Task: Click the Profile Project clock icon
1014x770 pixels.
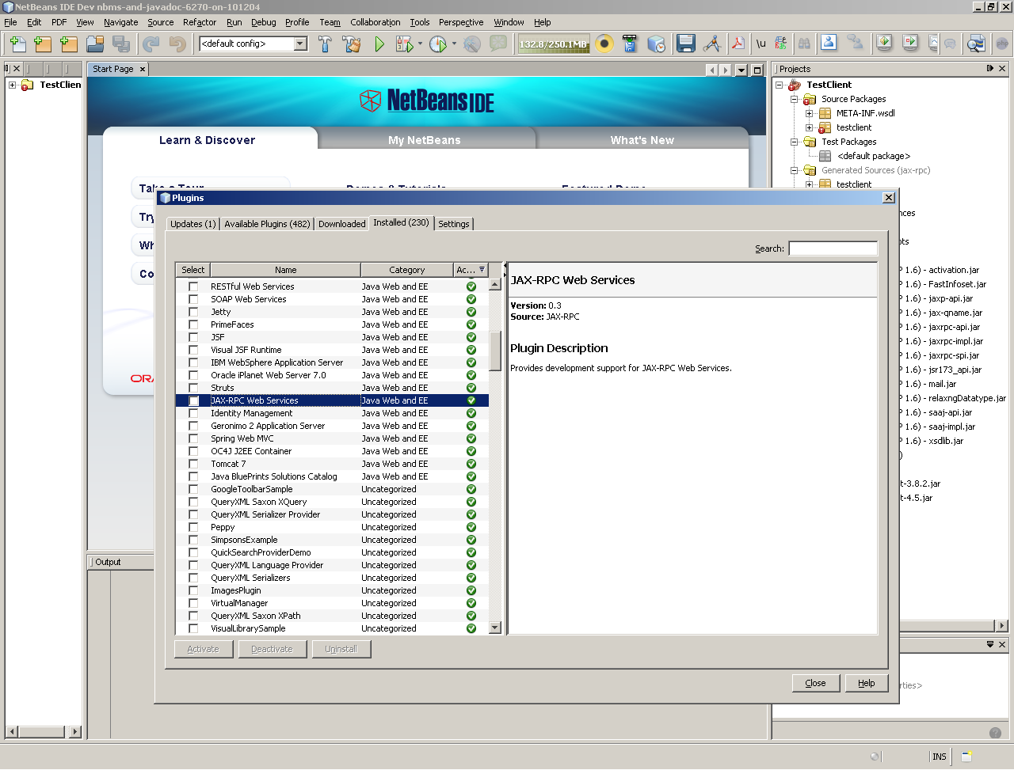Action: (x=438, y=44)
